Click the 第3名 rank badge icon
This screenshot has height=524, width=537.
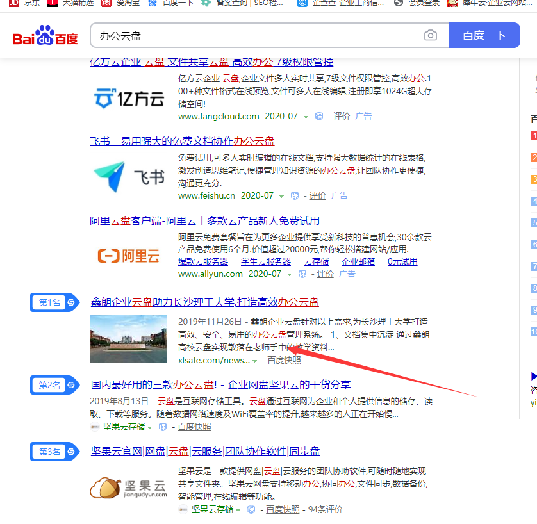(55, 452)
